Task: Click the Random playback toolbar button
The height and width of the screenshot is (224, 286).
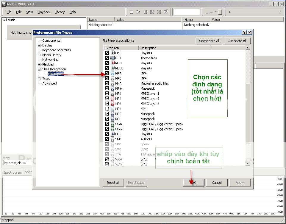Action: (x=166, y=12)
